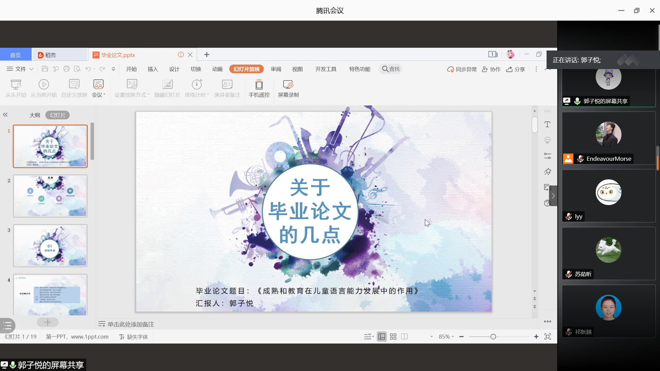The width and height of the screenshot is (660, 371).
Task: Open the 设置放映方式 dropdown
Action: pyautogui.click(x=132, y=89)
